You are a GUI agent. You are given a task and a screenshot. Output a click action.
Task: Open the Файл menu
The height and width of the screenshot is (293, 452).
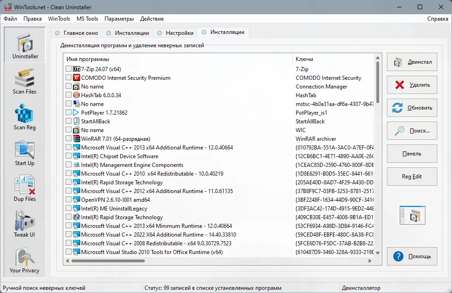(x=11, y=19)
